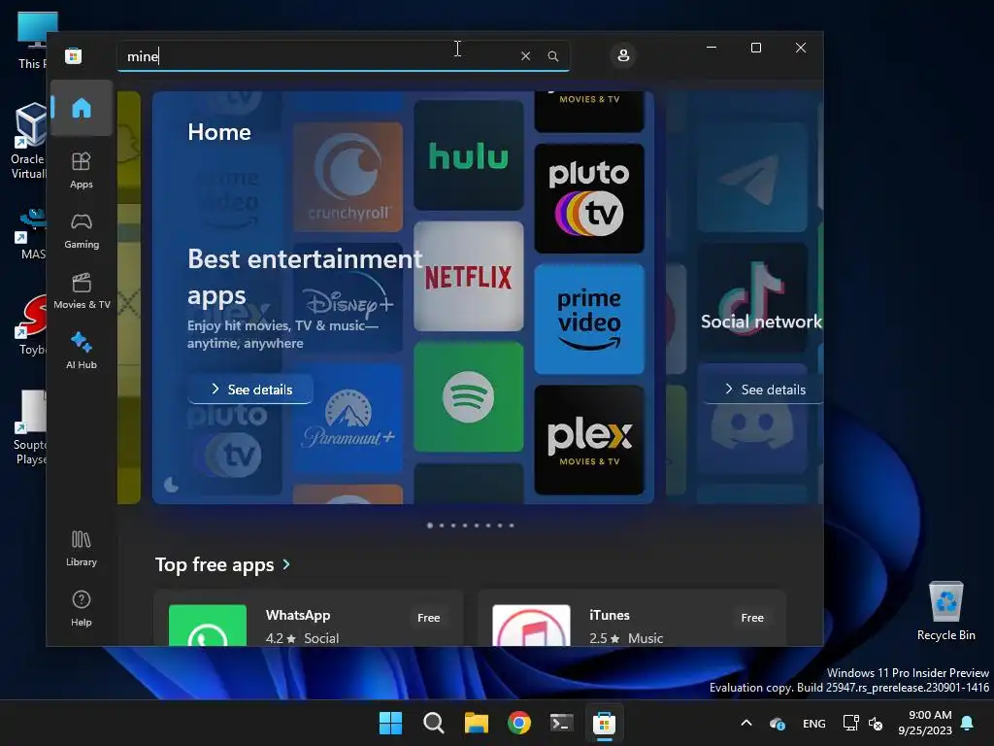Screen dimensions: 994x746
Task: Open Movies & TV section
Action: click(x=82, y=290)
